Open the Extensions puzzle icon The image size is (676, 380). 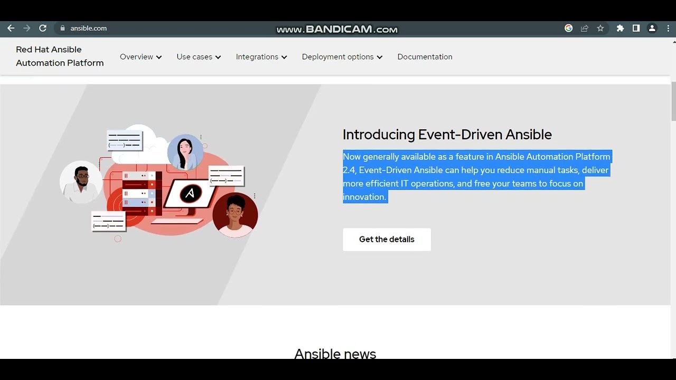point(620,28)
